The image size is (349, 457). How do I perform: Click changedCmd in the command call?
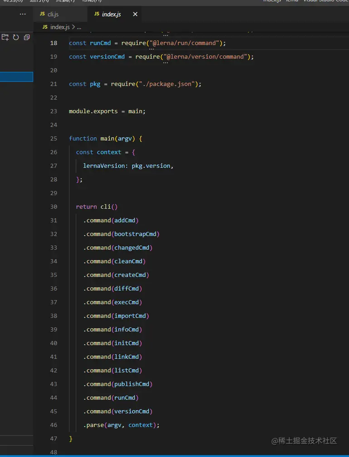click(132, 248)
